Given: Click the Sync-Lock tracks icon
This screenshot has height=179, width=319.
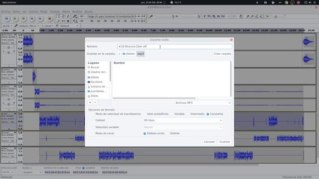Looking at the screenshot, I should [241, 16].
